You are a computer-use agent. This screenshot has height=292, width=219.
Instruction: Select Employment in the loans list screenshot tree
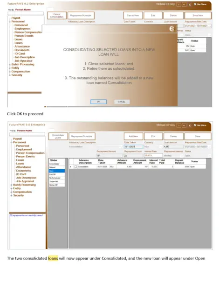[x=24, y=150]
